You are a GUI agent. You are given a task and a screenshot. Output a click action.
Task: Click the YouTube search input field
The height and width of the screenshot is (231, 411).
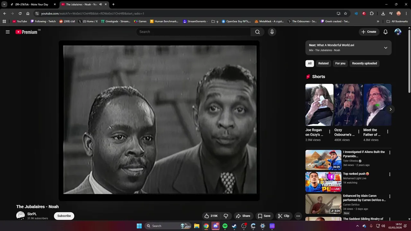click(x=194, y=32)
